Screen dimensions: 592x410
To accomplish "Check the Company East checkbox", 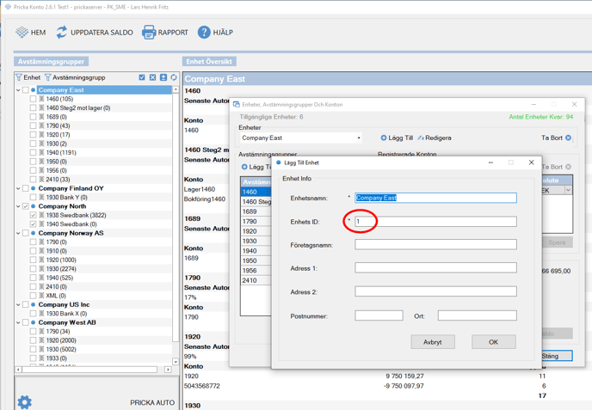I will [26, 89].
